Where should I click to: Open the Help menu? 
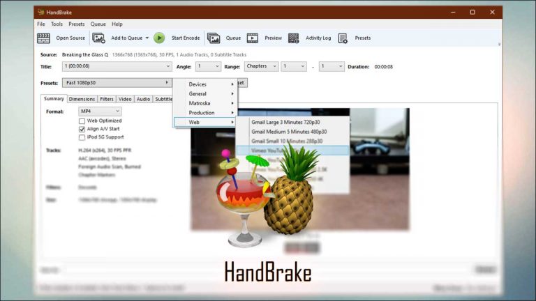pos(117,24)
